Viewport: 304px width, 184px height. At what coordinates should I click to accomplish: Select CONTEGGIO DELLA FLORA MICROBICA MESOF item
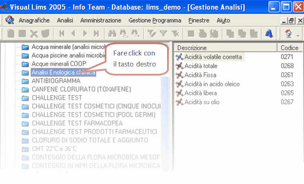coord(96,157)
